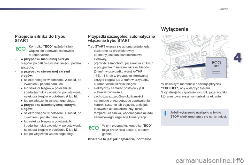The image size is (248, 165).
Task: Click bold text 'w przypadku sterowanej skrzyni biegów'
Action: [x=45, y=73]
